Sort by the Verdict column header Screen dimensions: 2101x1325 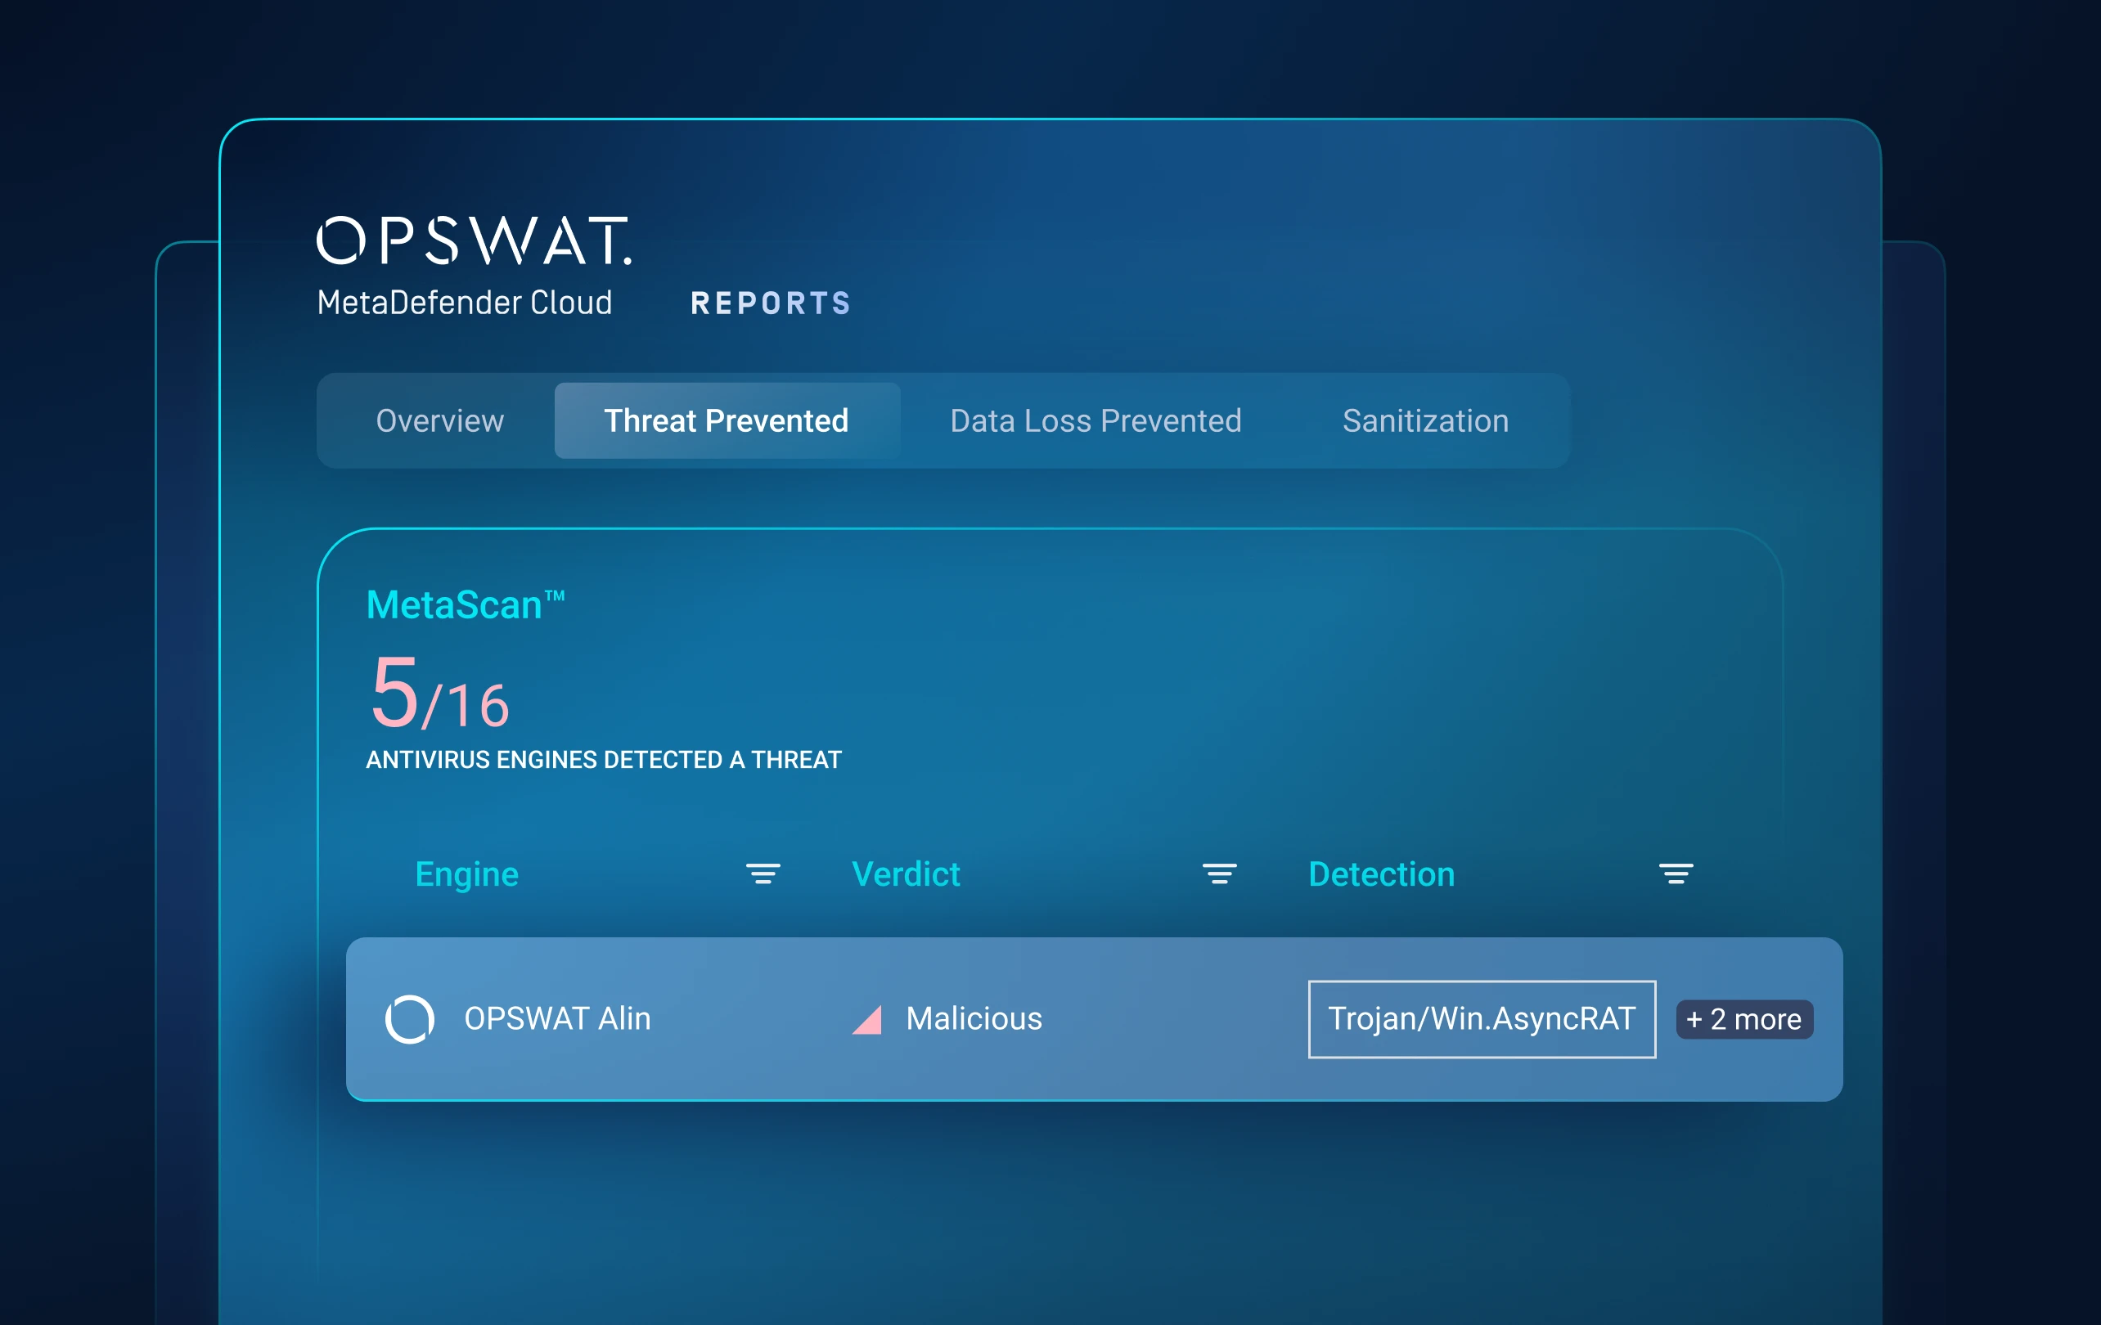pos(906,874)
